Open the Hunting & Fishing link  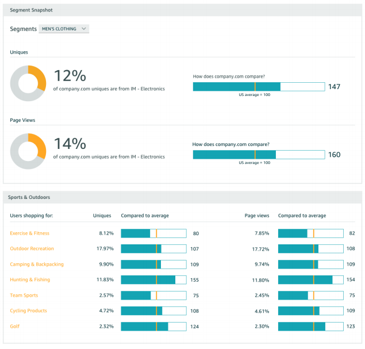click(x=30, y=280)
